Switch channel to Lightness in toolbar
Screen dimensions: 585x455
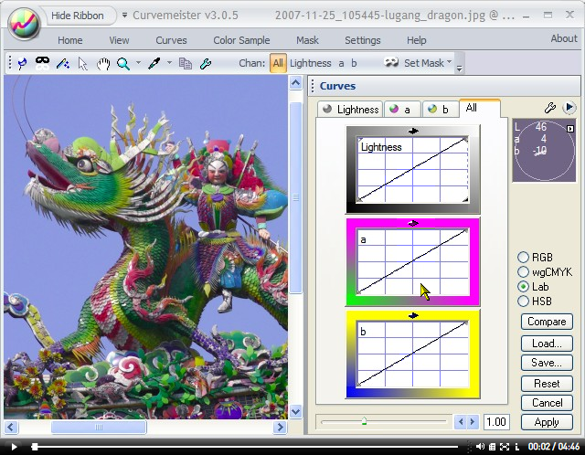pyautogui.click(x=311, y=63)
